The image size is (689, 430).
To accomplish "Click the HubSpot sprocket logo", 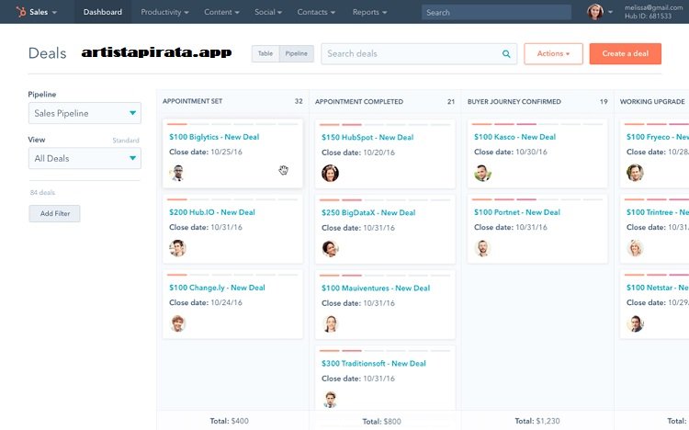I will (20, 12).
